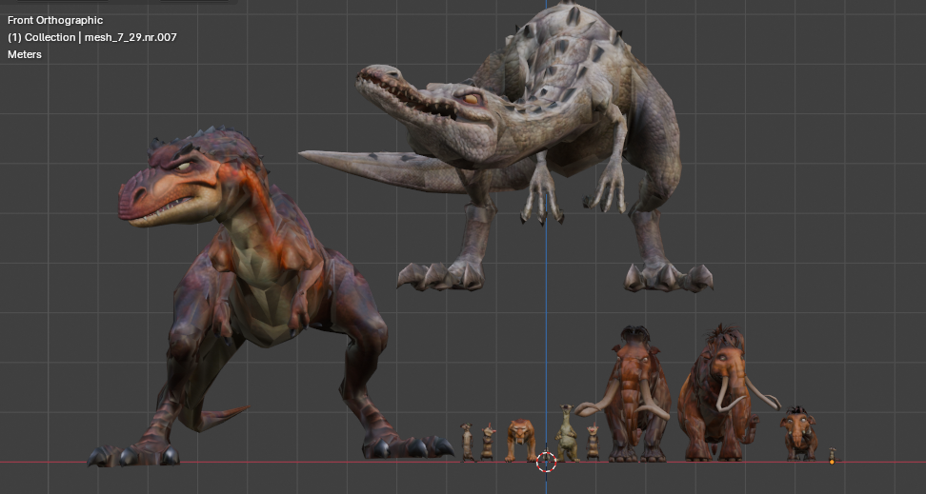926x494 pixels.
Task: Select the possum between the sloth and mammoth
Action: (x=593, y=443)
